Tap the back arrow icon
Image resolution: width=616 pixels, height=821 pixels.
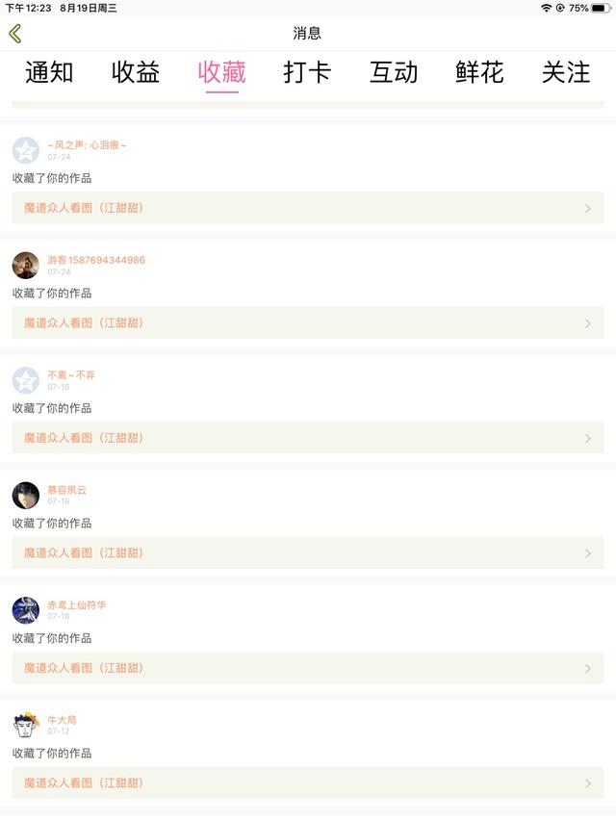click(x=15, y=34)
